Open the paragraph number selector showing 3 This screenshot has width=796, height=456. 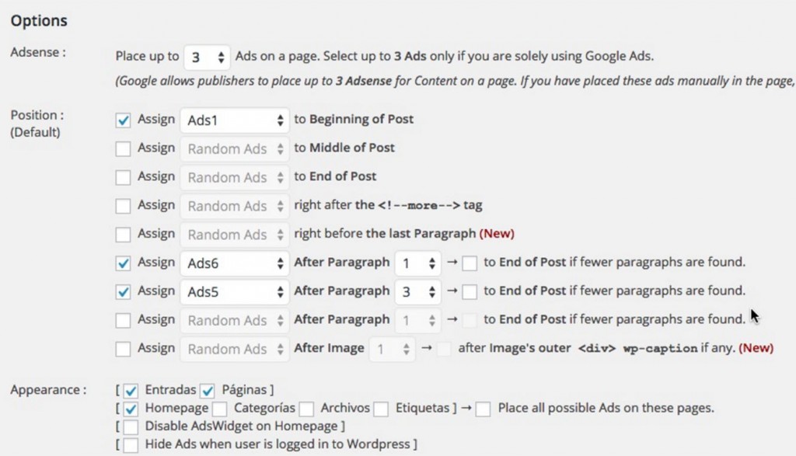coord(418,291)
